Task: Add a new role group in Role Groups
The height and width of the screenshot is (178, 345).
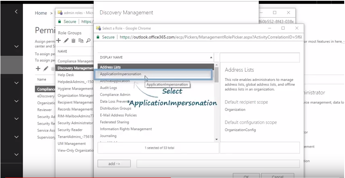Action: pyautogui.click(x=58, y=40)
